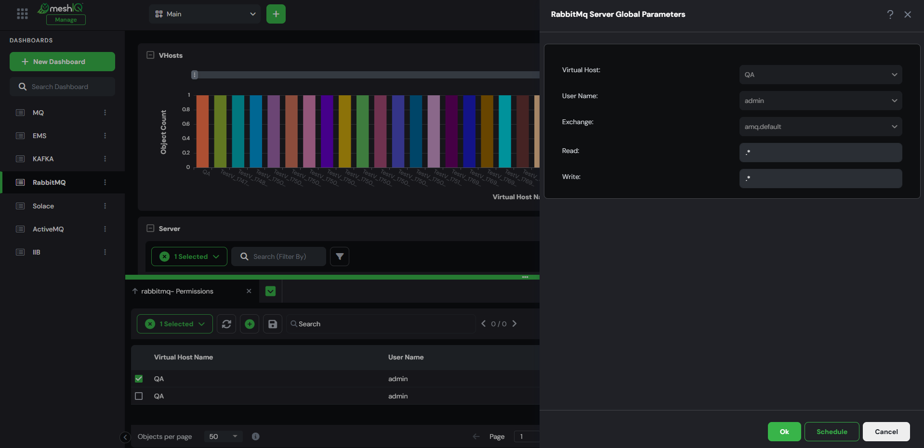Screen dimensions: 924x448
Task: Change objects per page from 50
Action: tap(223, 436)
